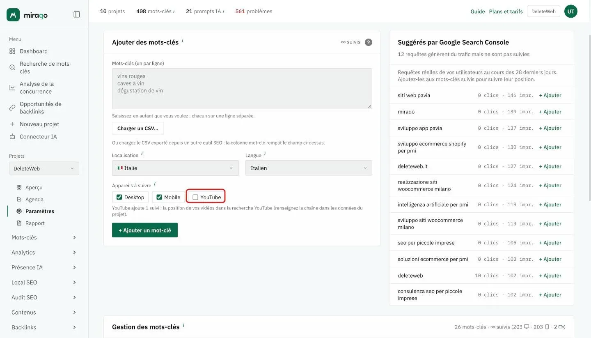Collapse the sidebar with the panel icon
This screenshot has height=338, width=591.
pyautogui.click(x=77, y=14)
